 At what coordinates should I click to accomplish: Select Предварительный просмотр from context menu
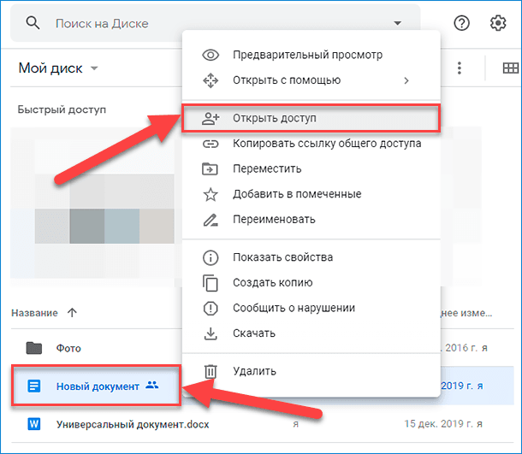[311, 55]
